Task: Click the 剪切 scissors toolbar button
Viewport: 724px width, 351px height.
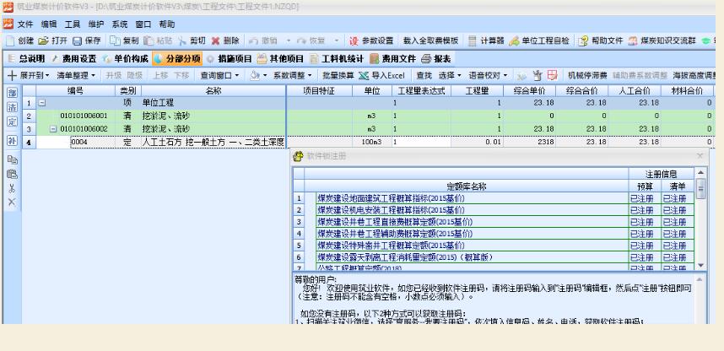Action: click(192, 40)
